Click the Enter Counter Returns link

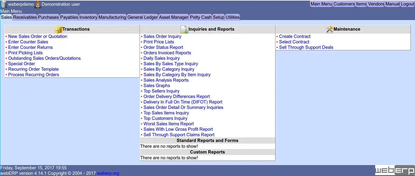point(30,47)
